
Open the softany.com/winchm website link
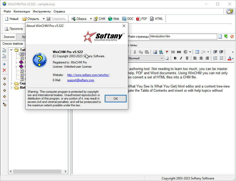[x=88, y=75]
